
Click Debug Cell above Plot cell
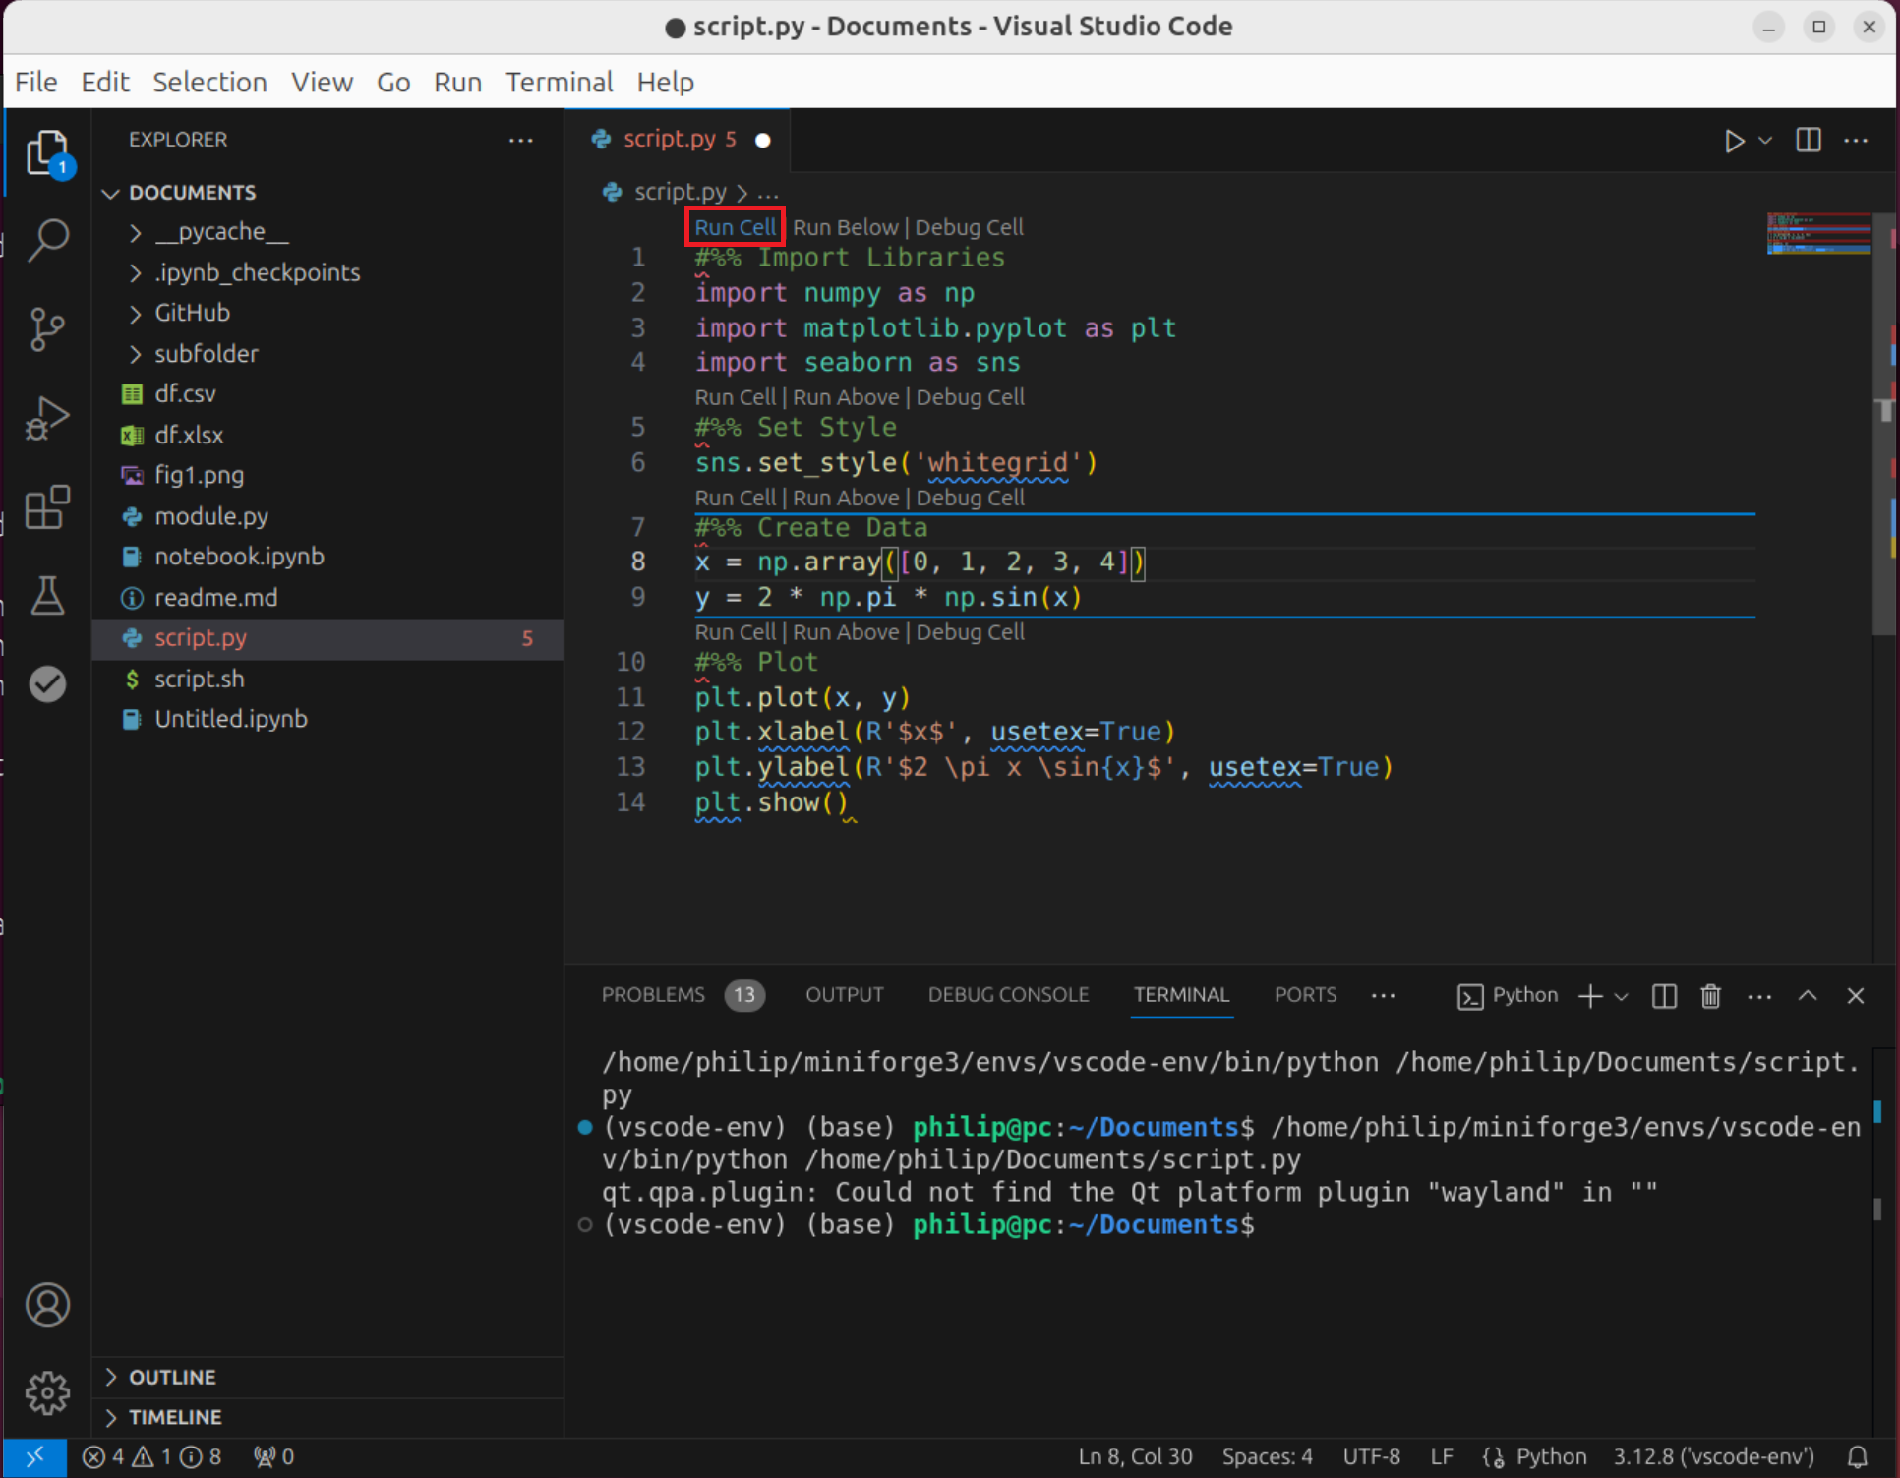point(970,632)
